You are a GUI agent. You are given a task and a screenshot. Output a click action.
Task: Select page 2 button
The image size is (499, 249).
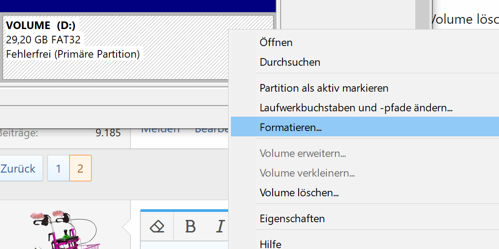tap(80, 169)
